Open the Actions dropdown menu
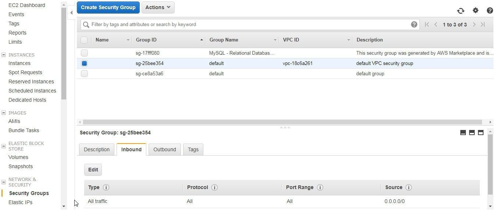 click(158, 7)
